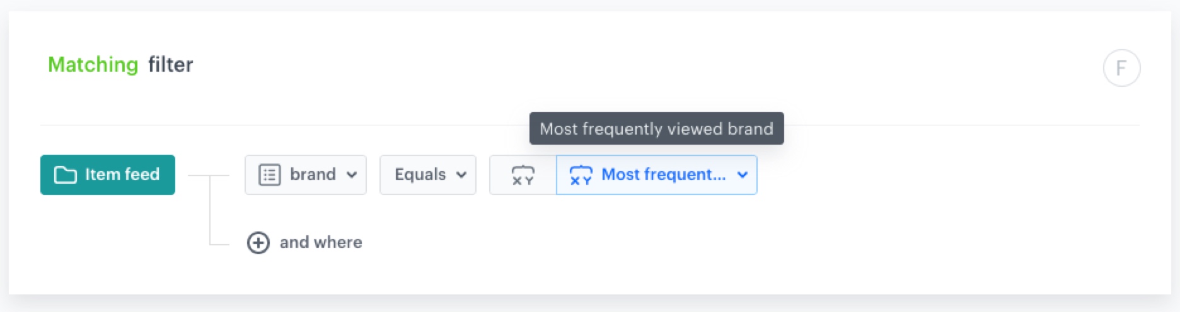Click the chevron next to brand
1180x312 pixels.
click(352, 175)
